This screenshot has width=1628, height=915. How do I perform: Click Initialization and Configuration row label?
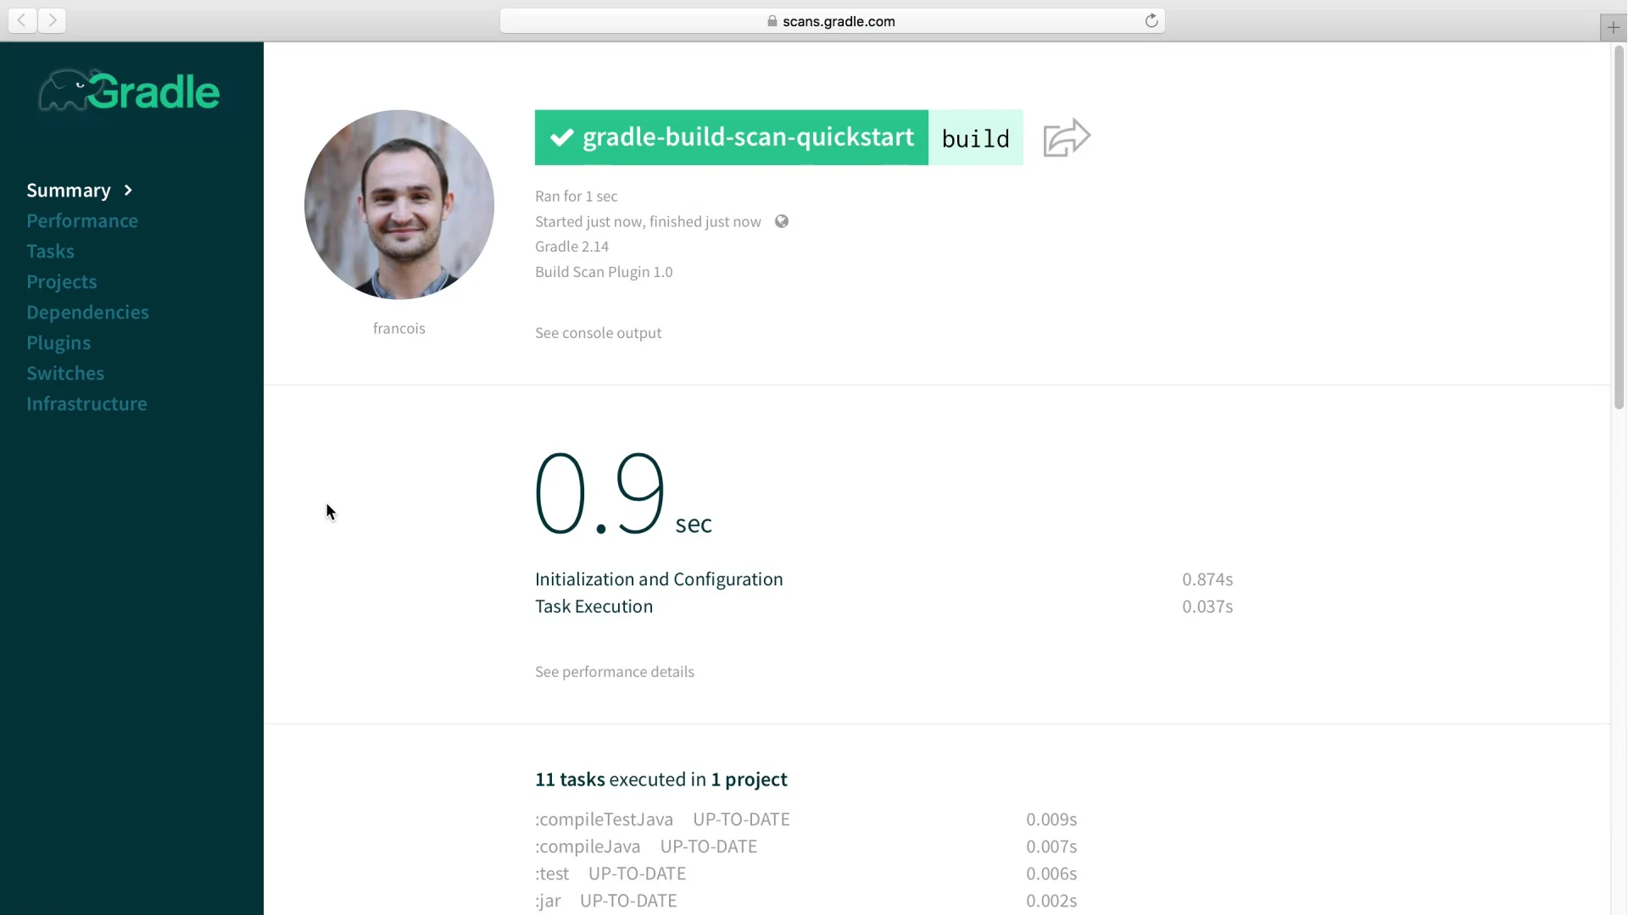pos(659,579)
